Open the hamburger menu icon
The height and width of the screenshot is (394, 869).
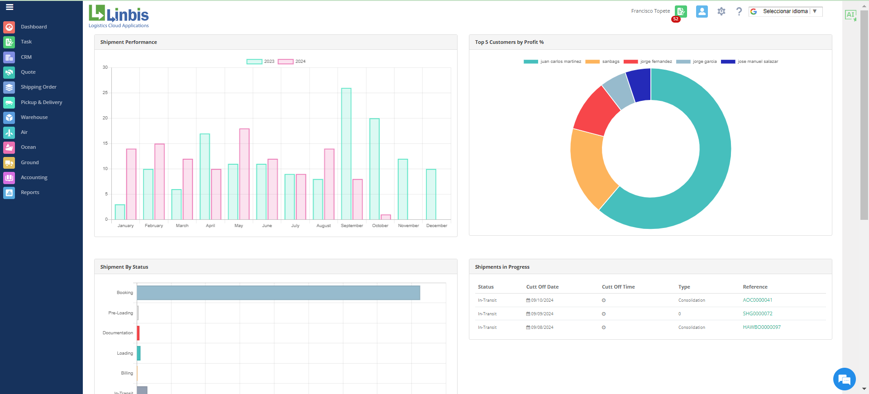click(x=10, y=7)
